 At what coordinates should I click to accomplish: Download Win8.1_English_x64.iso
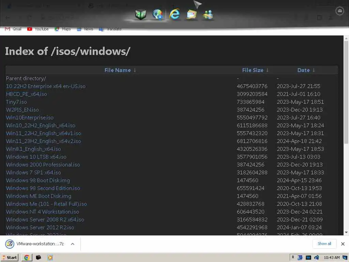(33, 149)
